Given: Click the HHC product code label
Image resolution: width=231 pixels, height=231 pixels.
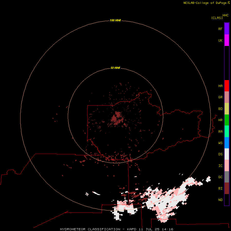Looking at the screenshot, I should pos(225,15).
